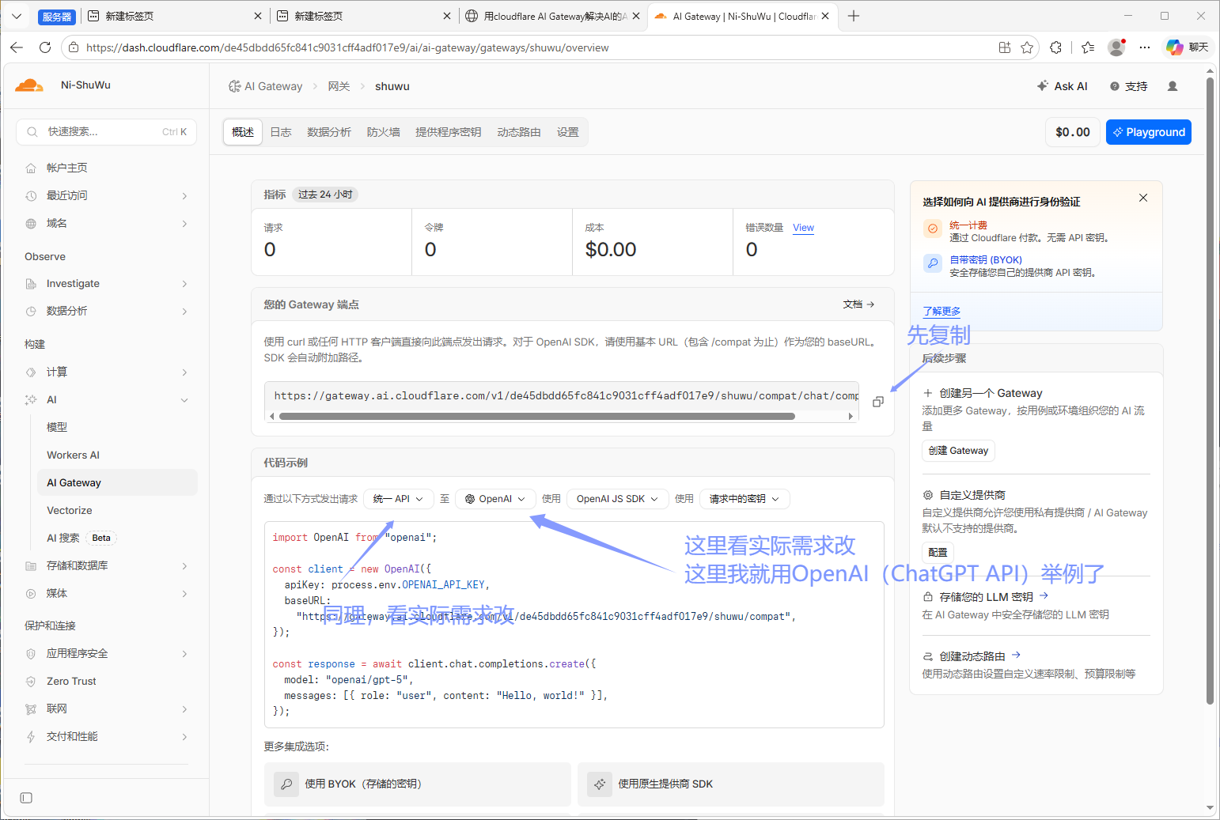Image resolution: width=1220 pixels, height=820 pixels.
Task: Open the OpenAI JS SDK dropdown
Action: 617,499
